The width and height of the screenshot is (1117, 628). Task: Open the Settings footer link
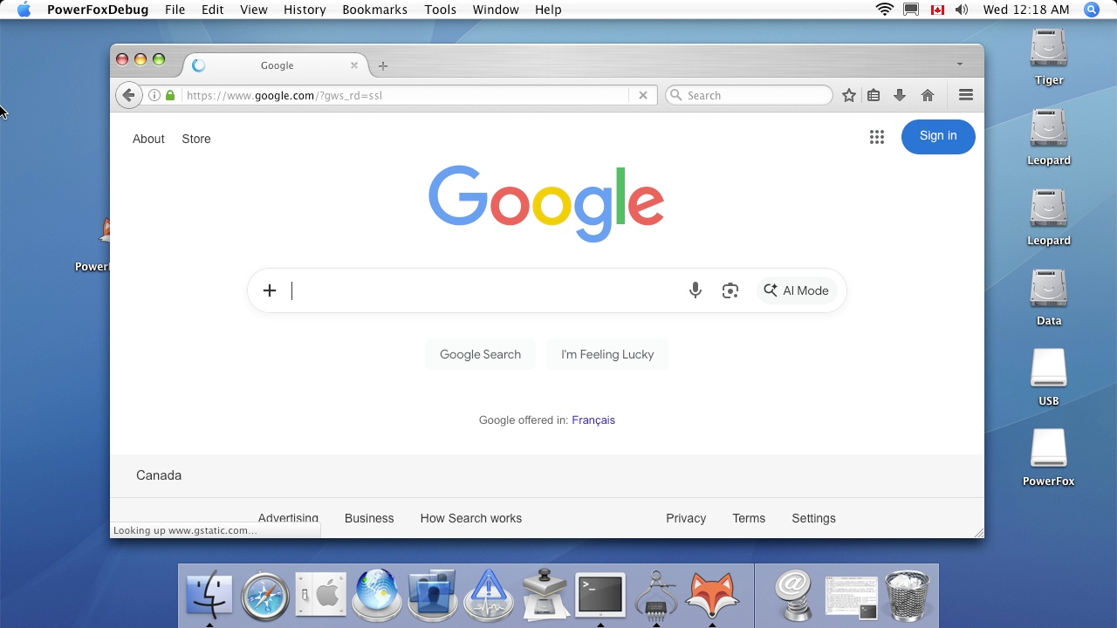[x=813, y=518]
